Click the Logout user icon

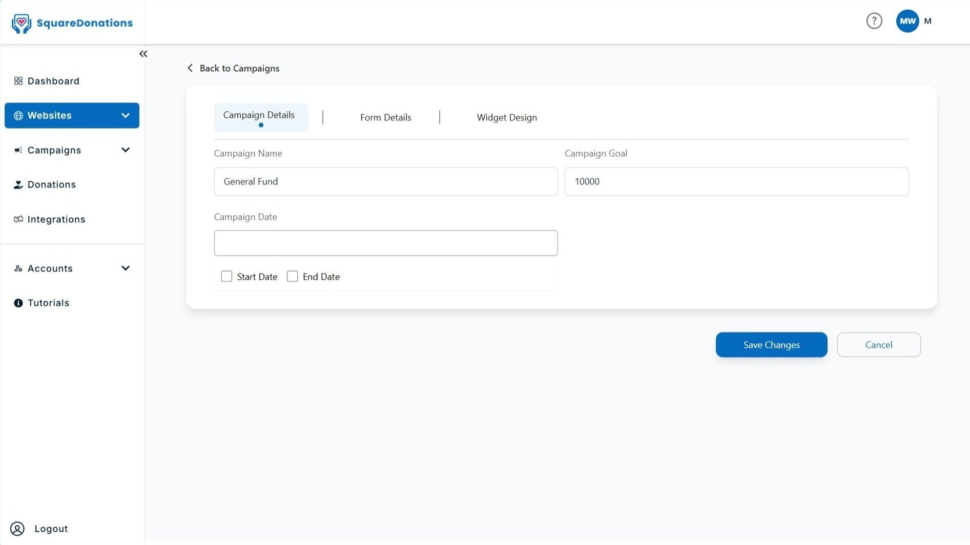tap(17, 529)
